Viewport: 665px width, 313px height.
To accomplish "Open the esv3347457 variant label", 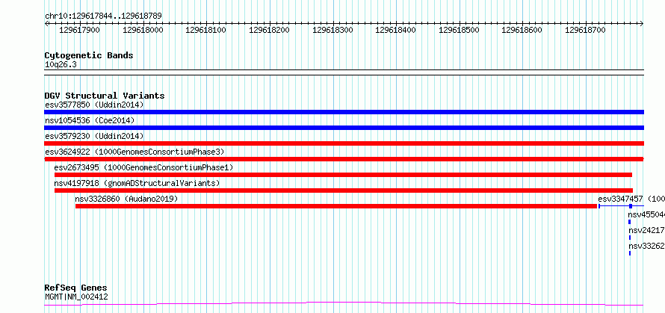I will [x=631, y=199].
